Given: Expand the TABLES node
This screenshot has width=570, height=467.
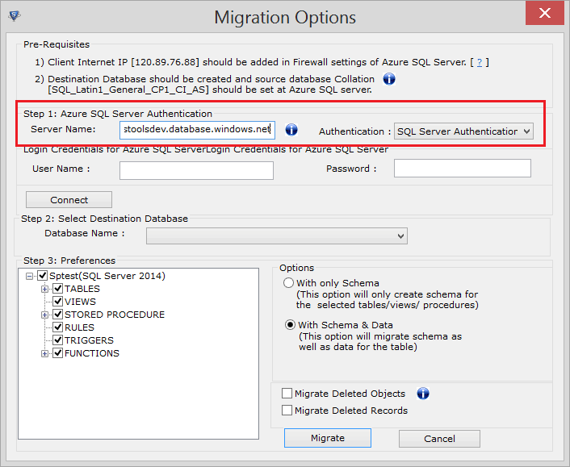Looking at the screenshot, I should pyautogui.click(x=44, y=290).
